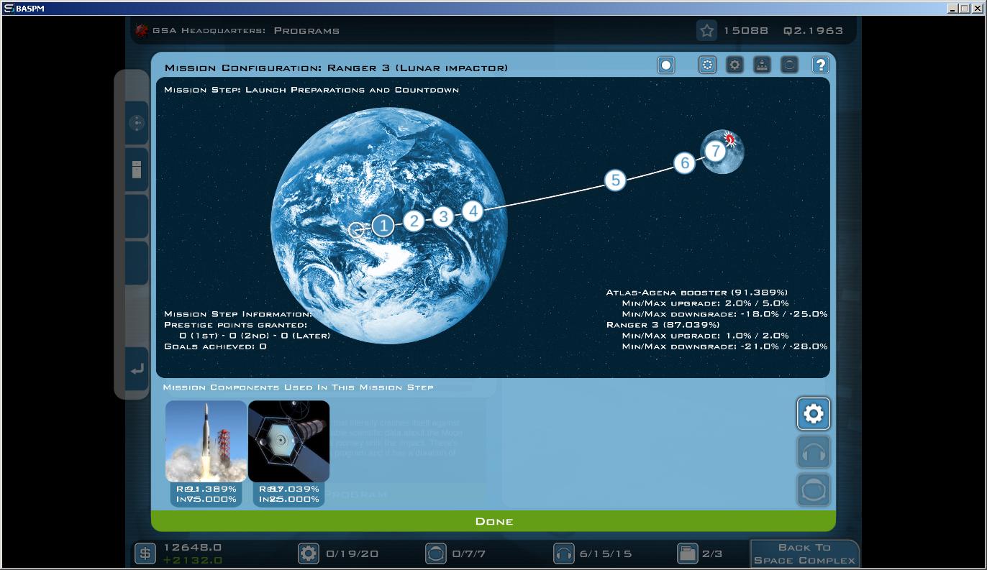Click the top target icon in left sidebar
This screenshot has width=987, height=570.
pyautogui.click(x=137, y=123)
